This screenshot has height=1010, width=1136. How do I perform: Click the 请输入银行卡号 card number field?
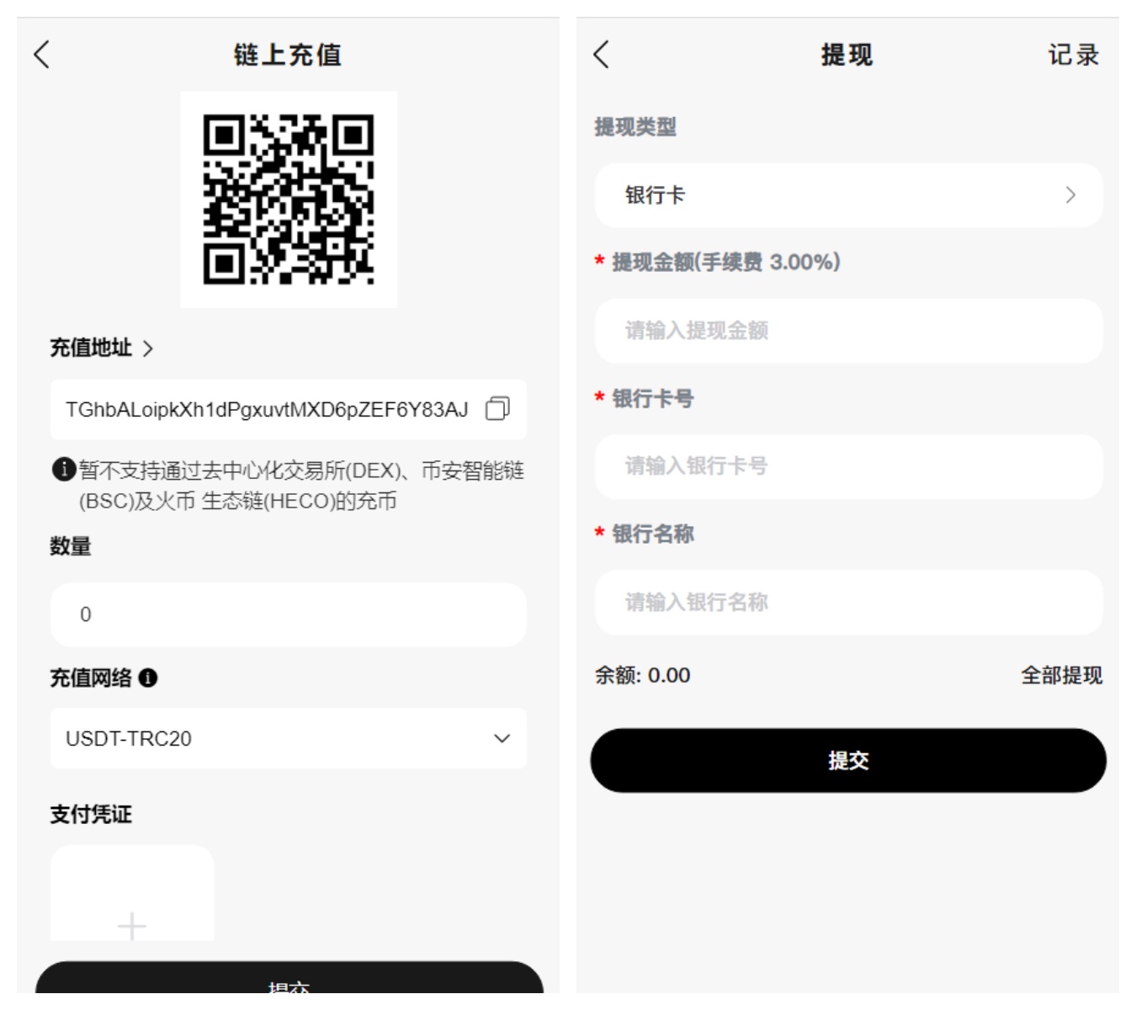(x=848, y=466)
